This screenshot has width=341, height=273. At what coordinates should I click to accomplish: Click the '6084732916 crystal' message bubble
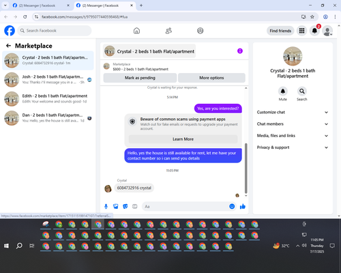134,188
